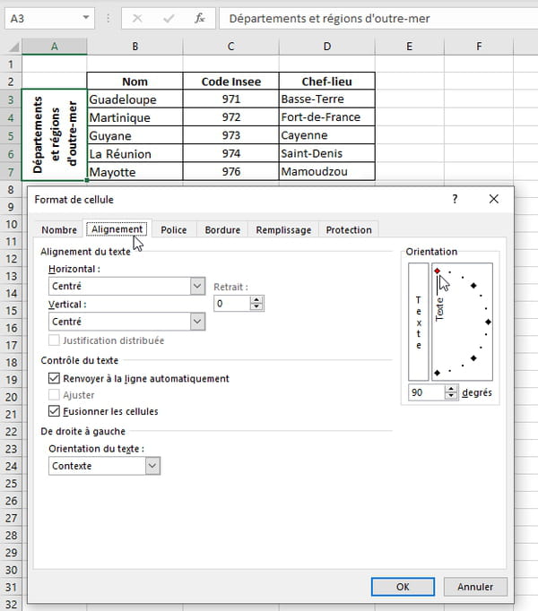Click the OK button

pos(403,587)
